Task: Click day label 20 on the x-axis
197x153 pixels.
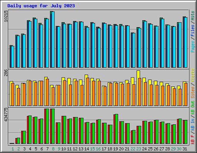Action: click(121, 149)
